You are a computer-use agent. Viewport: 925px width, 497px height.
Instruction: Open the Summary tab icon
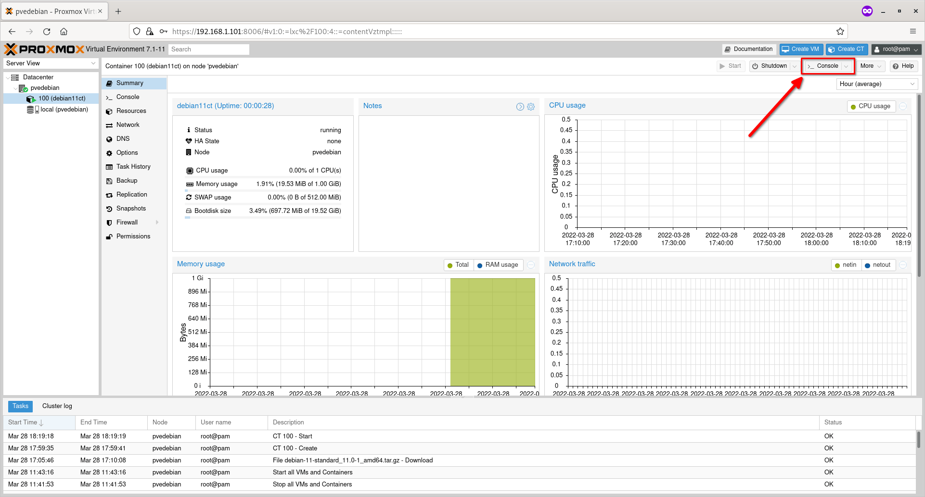109,83
